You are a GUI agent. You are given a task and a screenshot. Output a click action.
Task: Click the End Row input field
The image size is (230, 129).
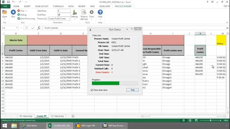coord(64,15)
